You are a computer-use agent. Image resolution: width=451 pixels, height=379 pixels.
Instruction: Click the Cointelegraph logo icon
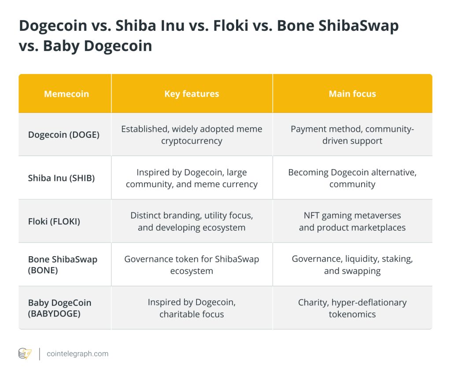click(25, 353)
